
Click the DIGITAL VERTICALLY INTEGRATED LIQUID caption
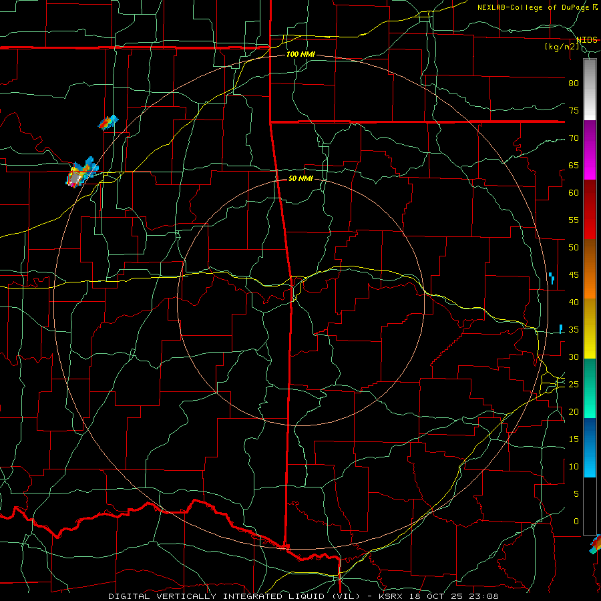(234, 596)
